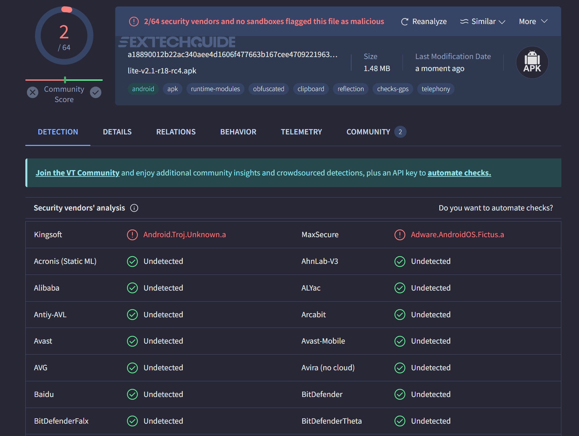
Task: Click Avira (no cloud) undetected check icon
Action: point(400,368)
